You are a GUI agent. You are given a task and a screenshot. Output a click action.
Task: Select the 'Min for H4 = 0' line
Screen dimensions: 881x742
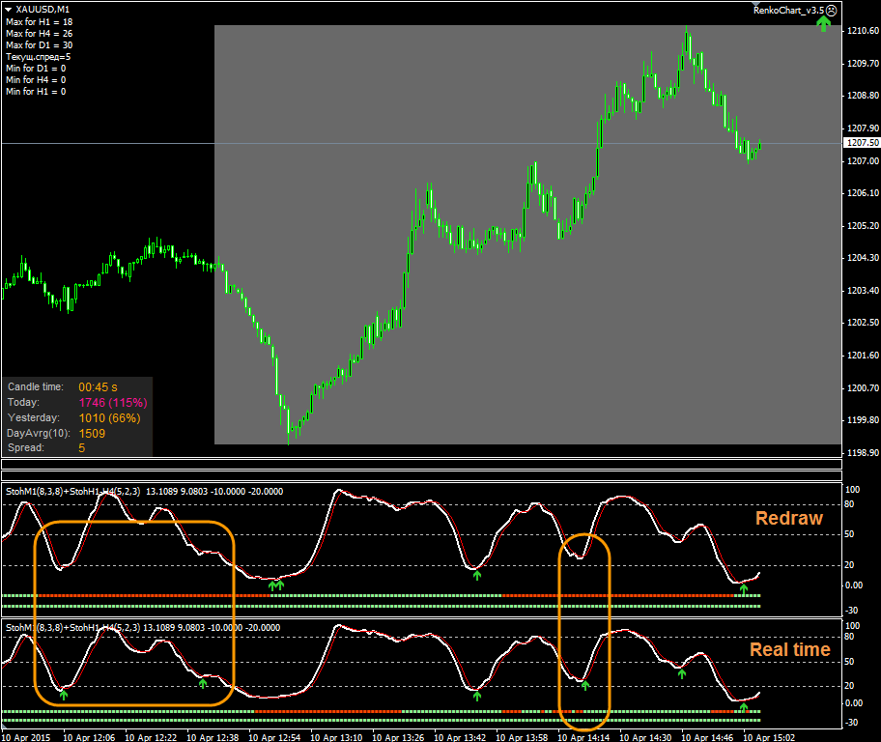[x=36, y=80]
